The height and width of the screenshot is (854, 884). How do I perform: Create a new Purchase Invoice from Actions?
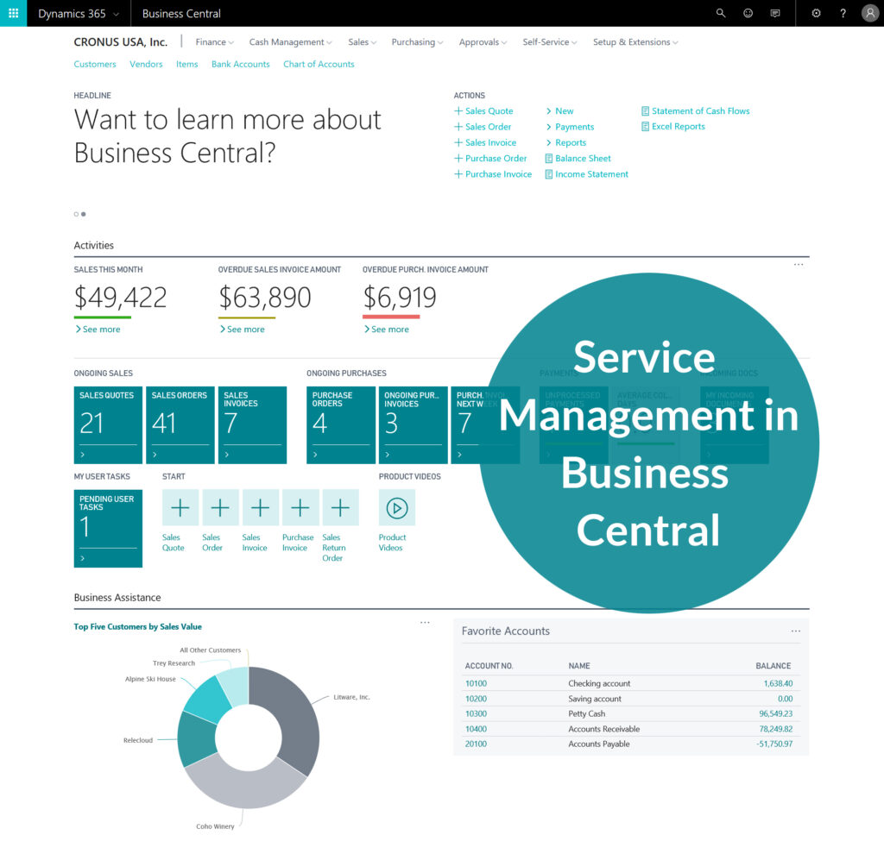[x=493, y=174]
